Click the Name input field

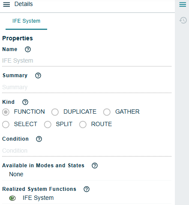pos(87,61)
